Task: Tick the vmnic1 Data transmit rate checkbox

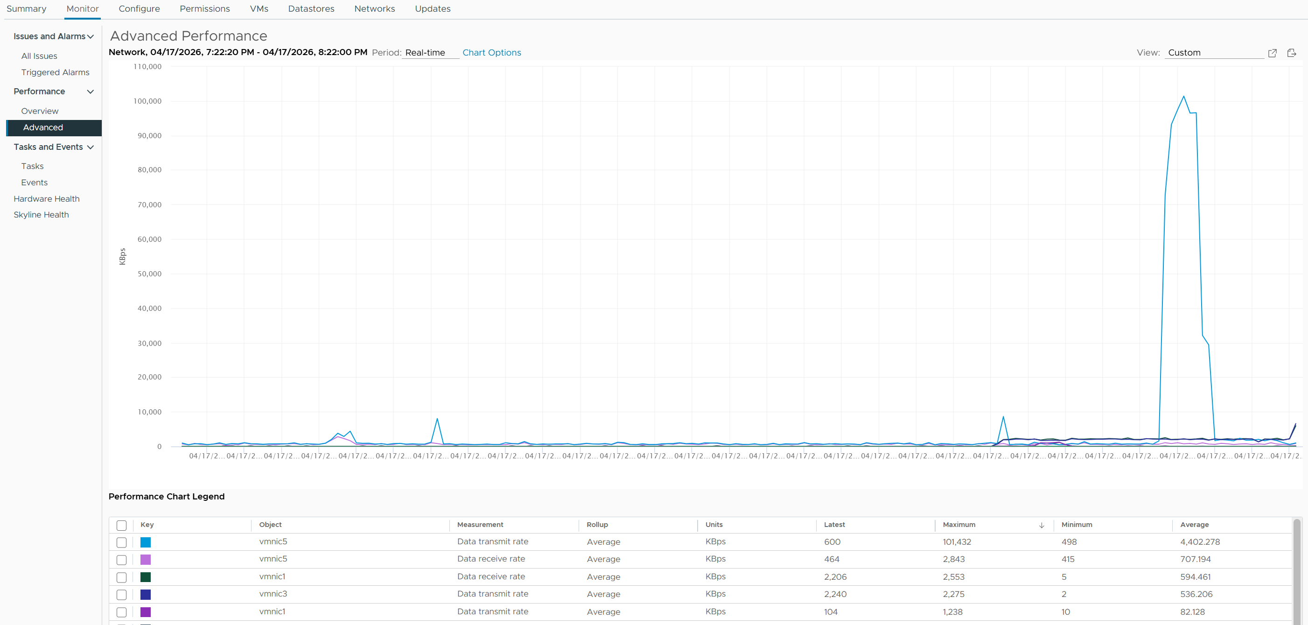Action: (x=121, y=612)
